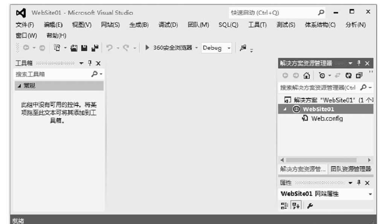Click the toolbox search magnifier icon
The height and width of the screenshot is (224, 388).
click(94, 74)
